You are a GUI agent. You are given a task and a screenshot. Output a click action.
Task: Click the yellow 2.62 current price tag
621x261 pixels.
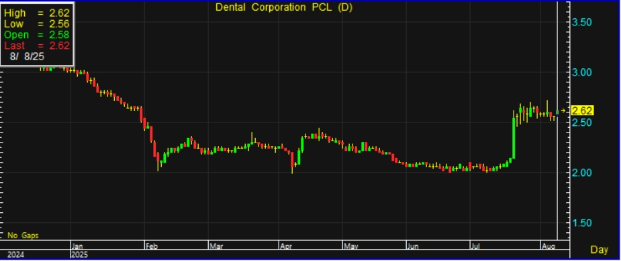tap(582, 110)
